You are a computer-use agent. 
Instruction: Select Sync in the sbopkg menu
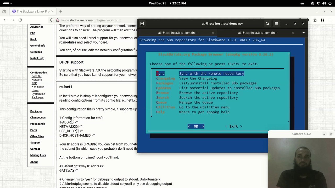pyautogui.click(x=200, y=74)
